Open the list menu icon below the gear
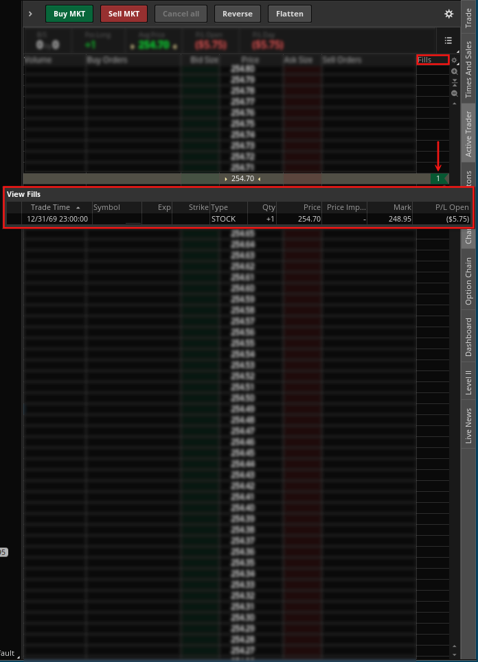Image resolution: width=478 pixels, height=662 pixels. (448, 40)
